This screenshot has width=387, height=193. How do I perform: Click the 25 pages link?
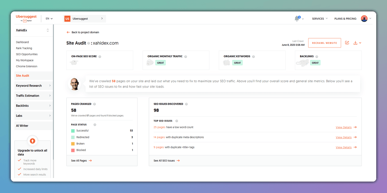159,127
